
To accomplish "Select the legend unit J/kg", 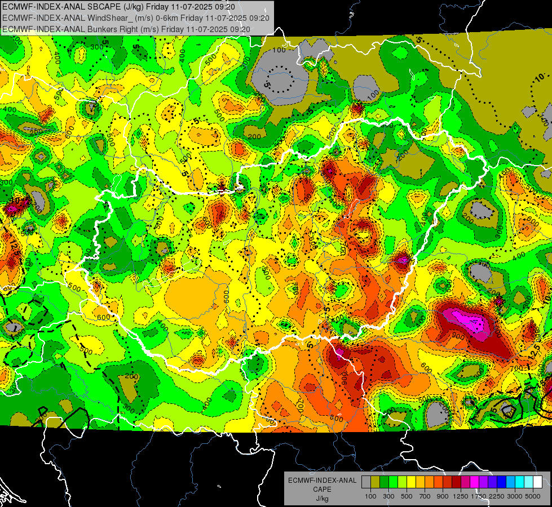I will click(323, 499).
